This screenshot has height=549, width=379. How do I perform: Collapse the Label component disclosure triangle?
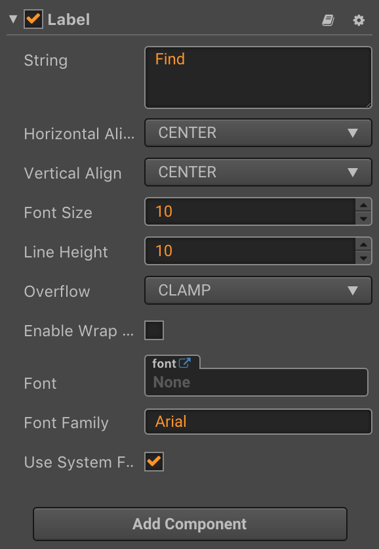tap(12, 19)
